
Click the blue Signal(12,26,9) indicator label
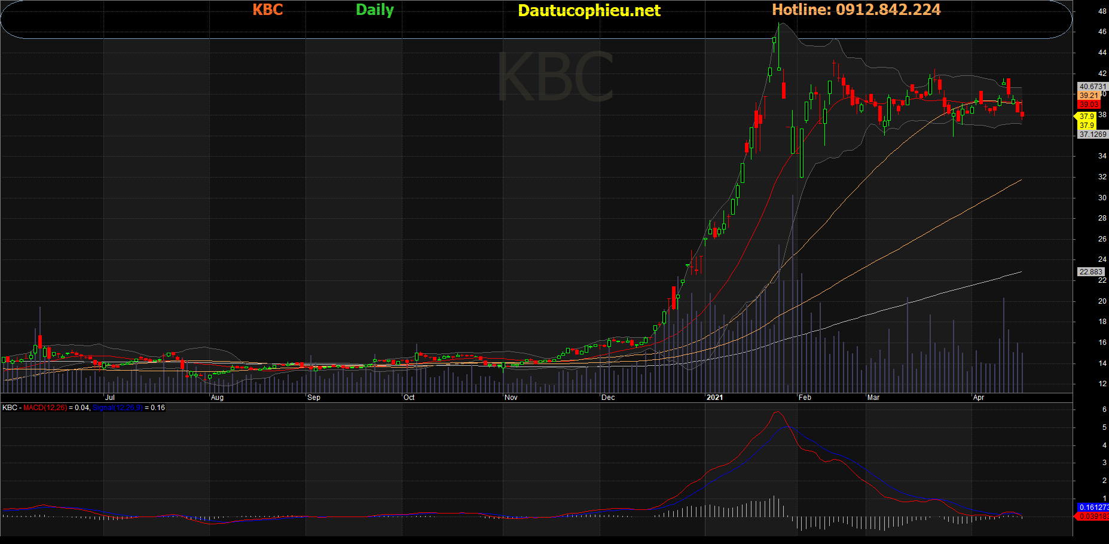pyautogui.click(x=117, y=408)
